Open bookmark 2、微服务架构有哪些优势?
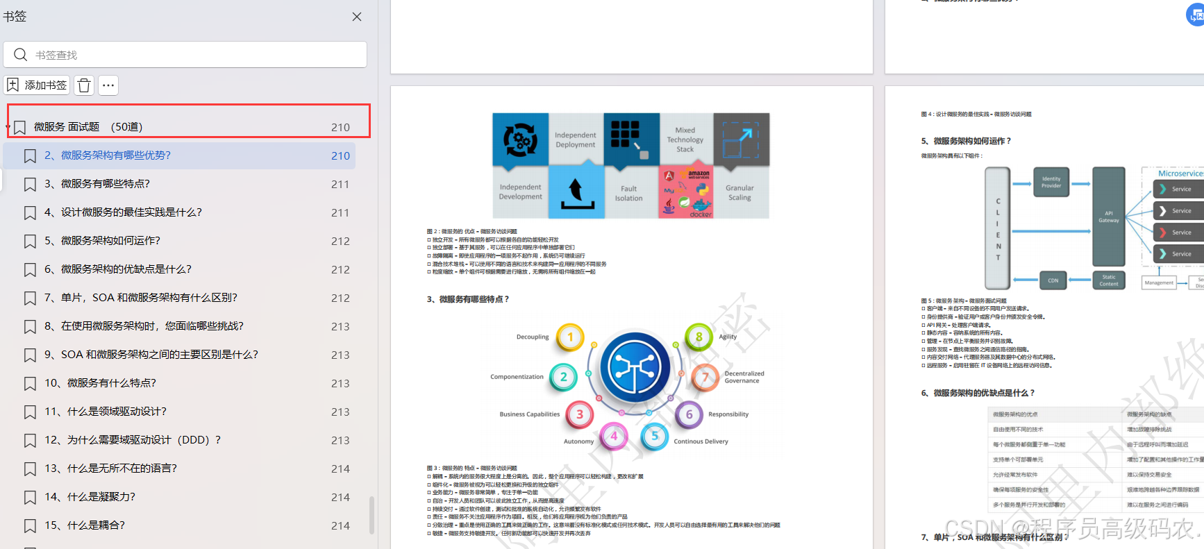 point(179,155)
